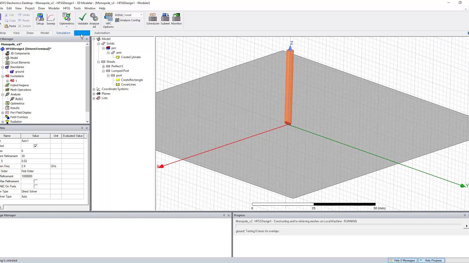Expand the Port Field Display node
469x263 pixels.
[x=3, y=113]
